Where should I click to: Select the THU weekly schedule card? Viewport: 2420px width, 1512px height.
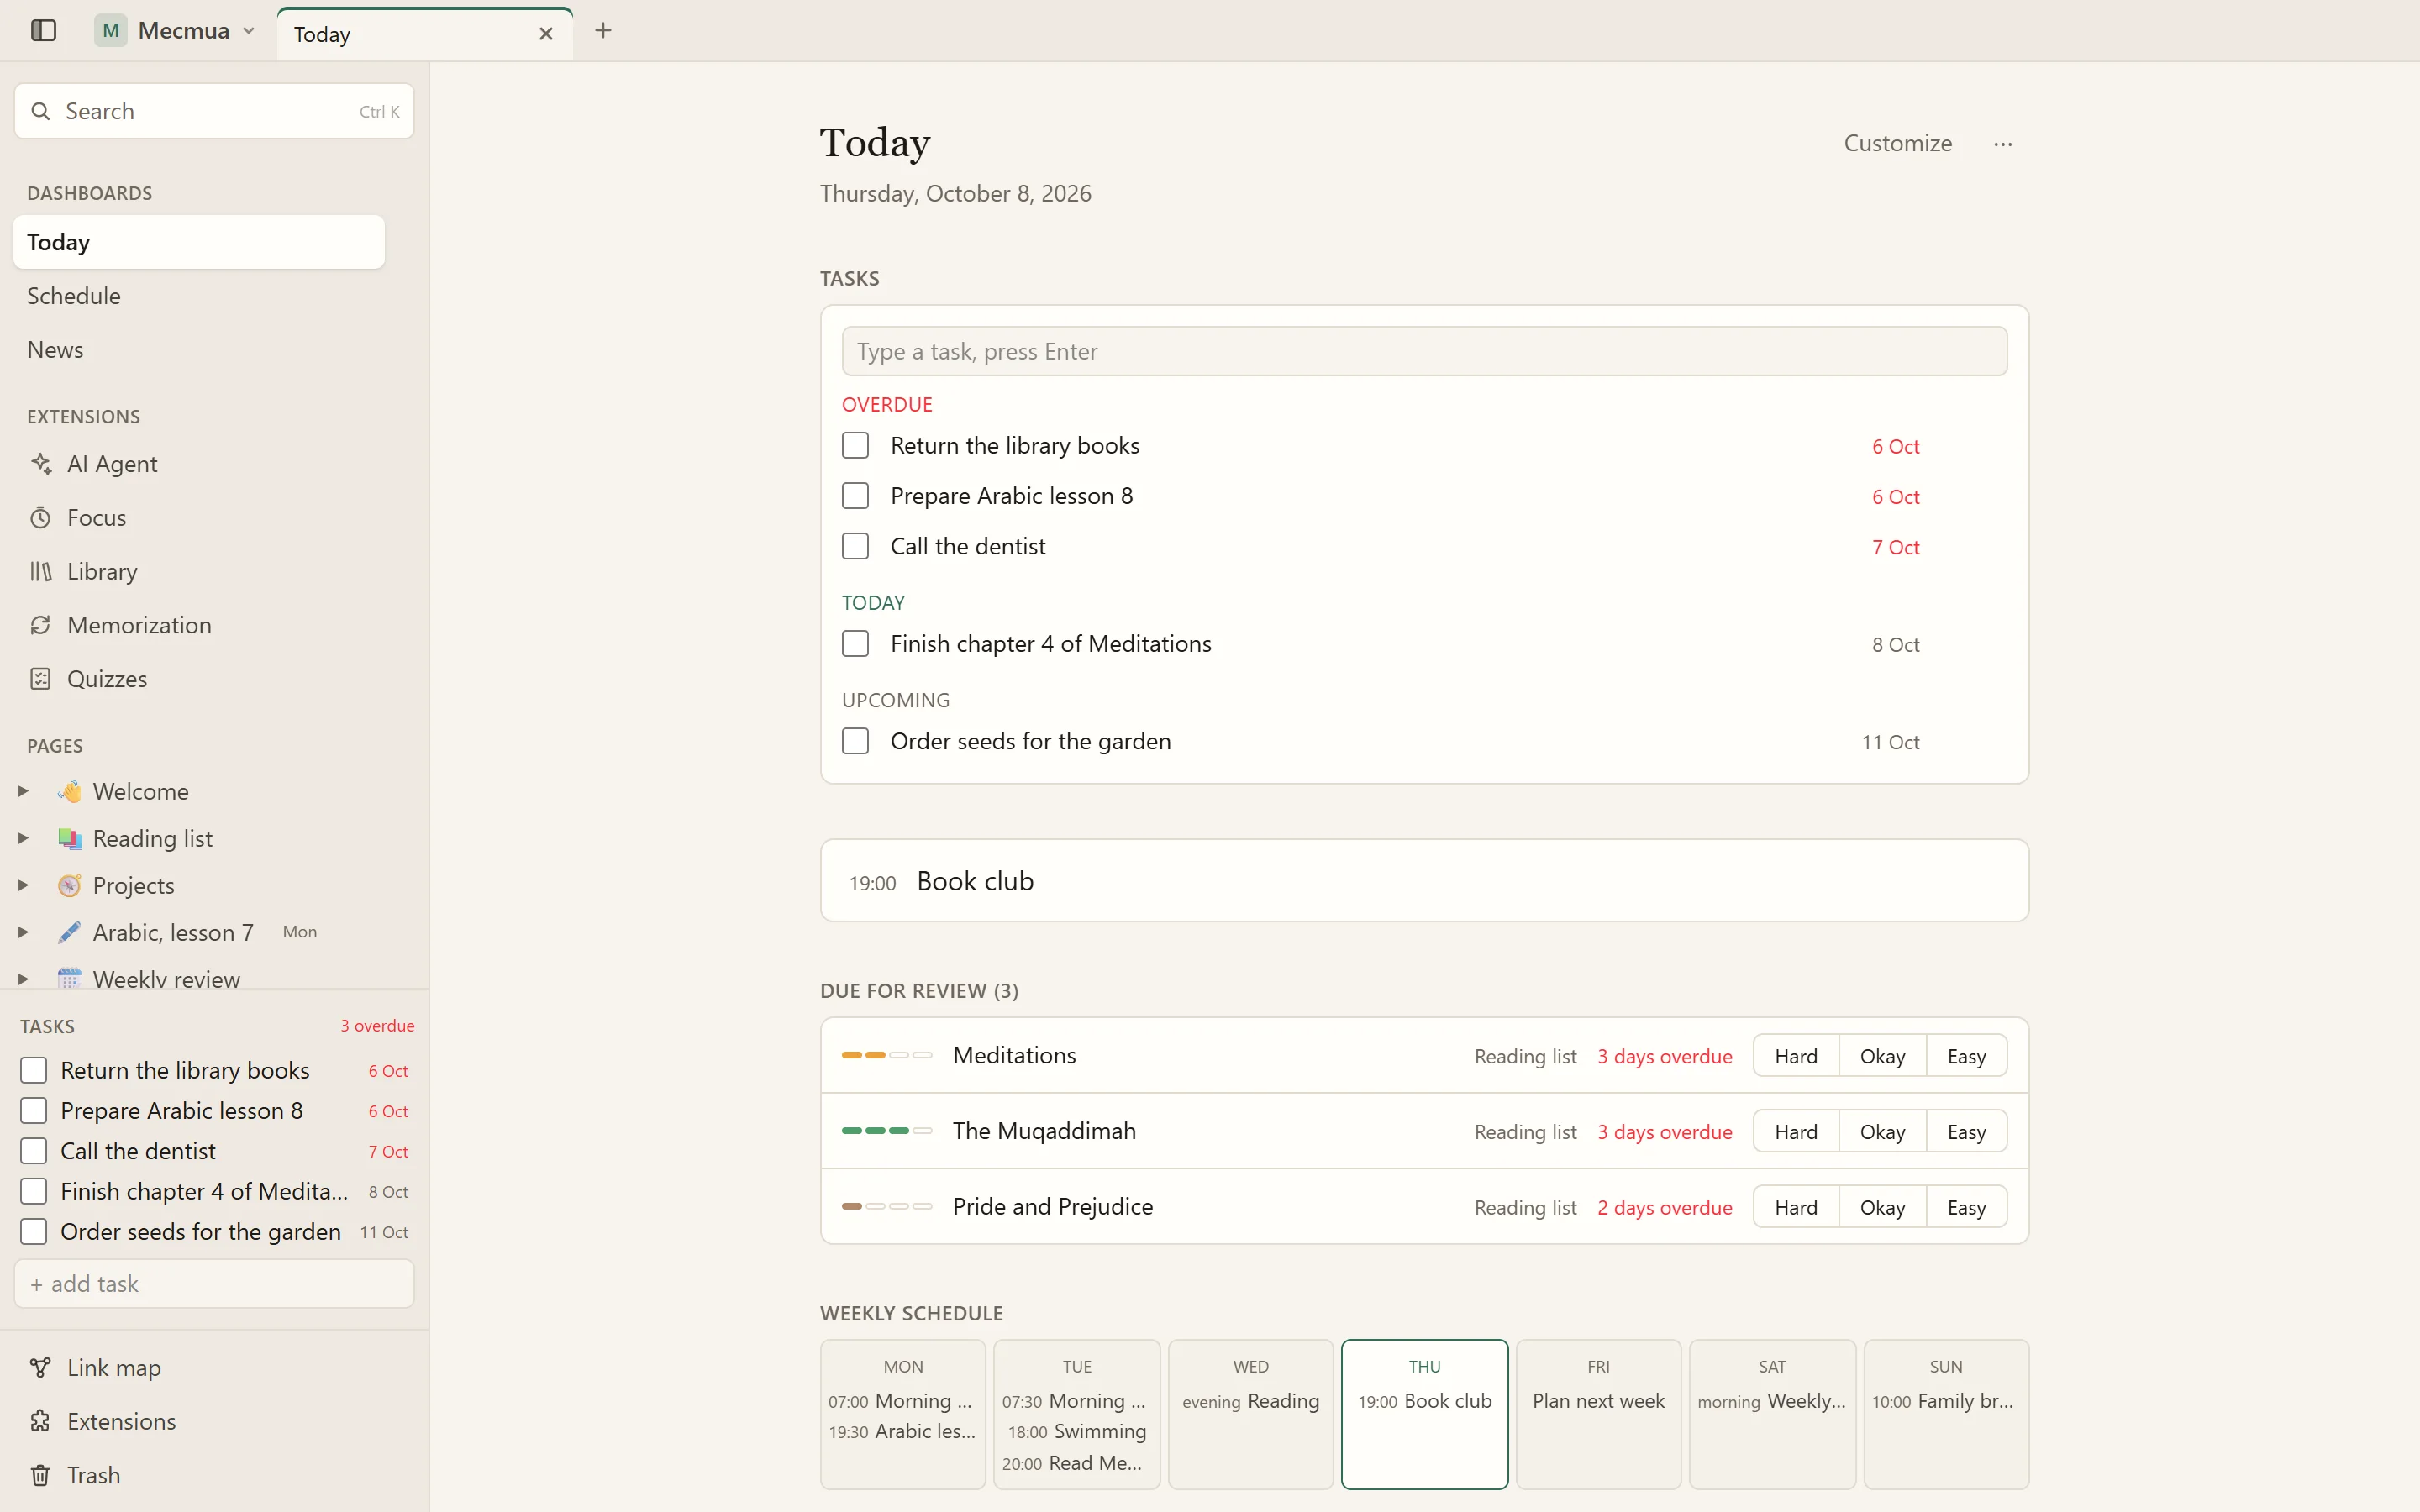click(1424, 1414)
